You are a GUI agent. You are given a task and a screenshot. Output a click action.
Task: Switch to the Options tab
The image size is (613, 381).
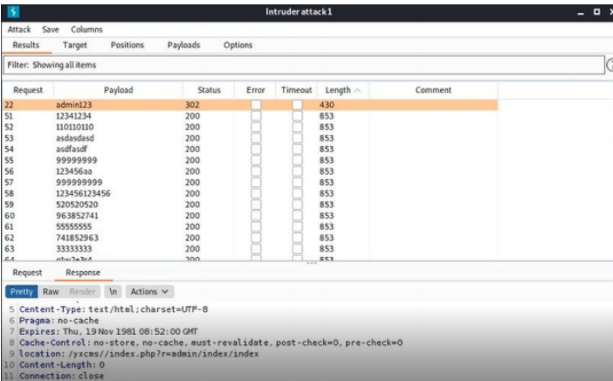pyautogui.click(x=238, y=45)
